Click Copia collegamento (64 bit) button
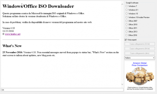The image size is (157, 94). pos(140,49)
